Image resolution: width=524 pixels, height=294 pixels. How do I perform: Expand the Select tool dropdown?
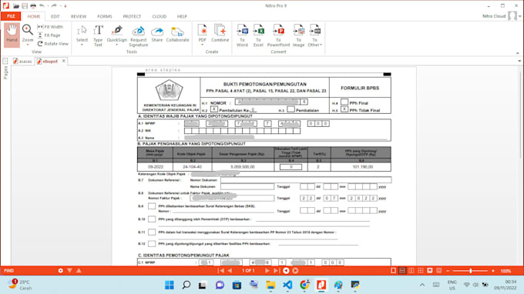pyautogui.click(x=82, y=45)
